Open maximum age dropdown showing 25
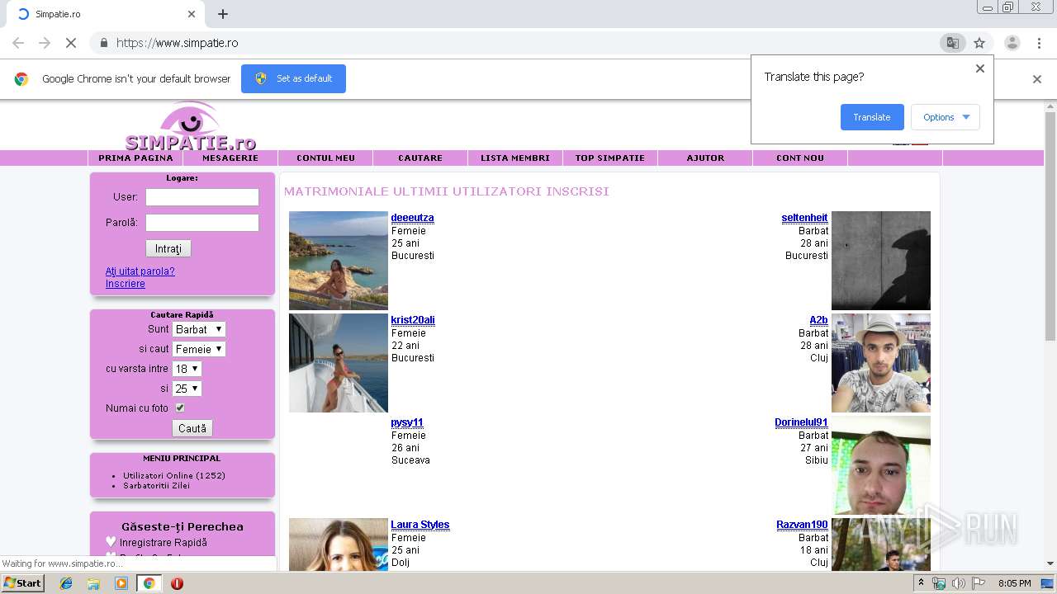The width and height of the screenshot is (1057, 594). 187,389
